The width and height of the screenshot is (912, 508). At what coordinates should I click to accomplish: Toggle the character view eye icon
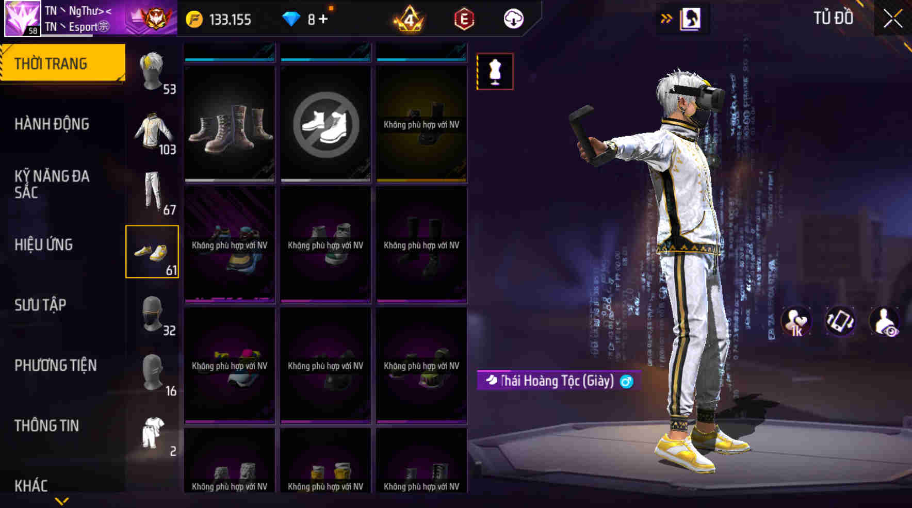point(884,321)
